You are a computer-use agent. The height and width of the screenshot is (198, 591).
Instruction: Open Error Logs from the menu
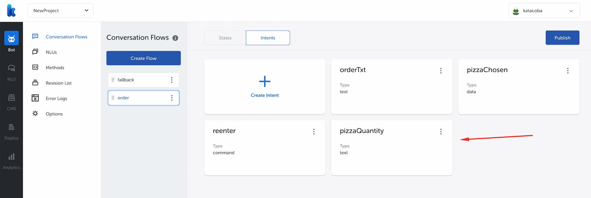56,98
